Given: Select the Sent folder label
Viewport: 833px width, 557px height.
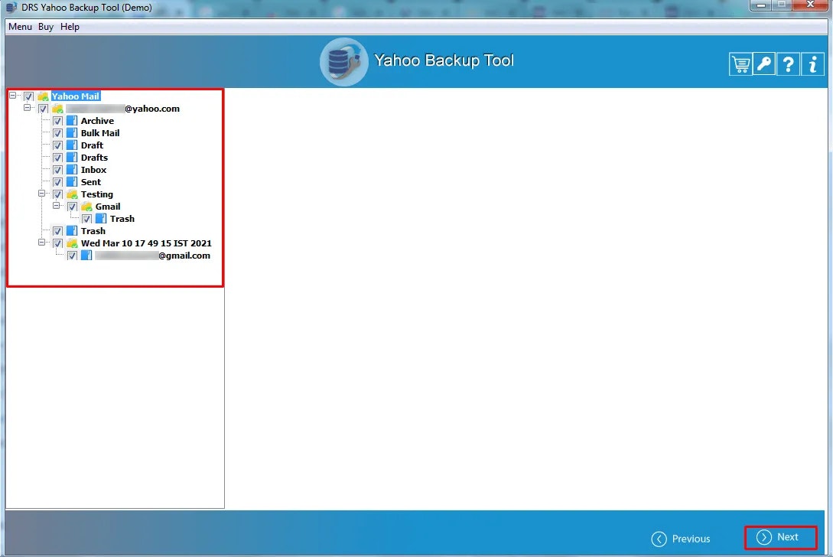Looking at the screenshot, I should click(x=91, y=182).
